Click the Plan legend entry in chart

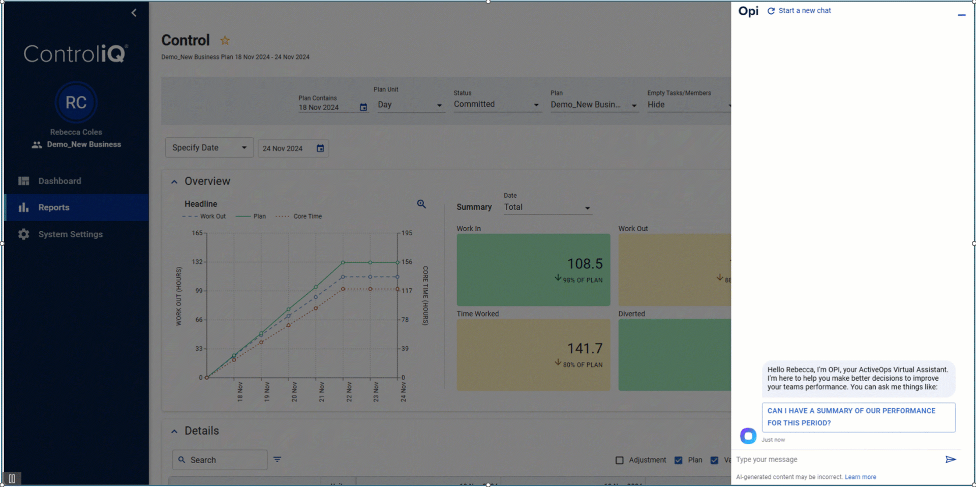251,217
